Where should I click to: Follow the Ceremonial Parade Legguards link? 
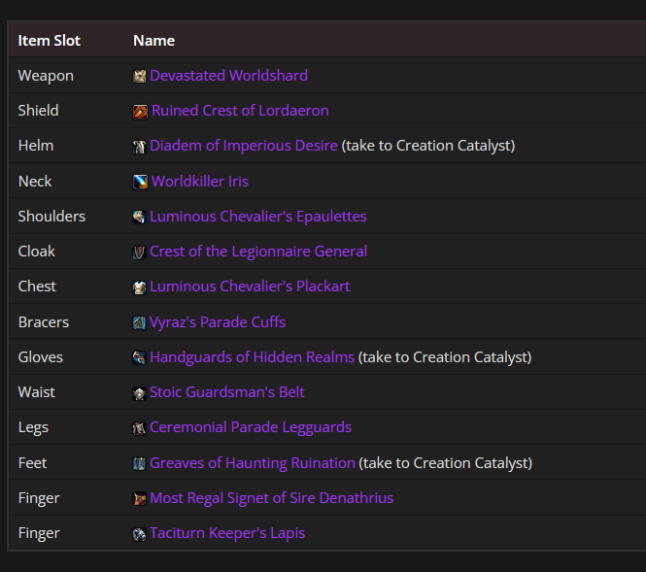point(251,427)
